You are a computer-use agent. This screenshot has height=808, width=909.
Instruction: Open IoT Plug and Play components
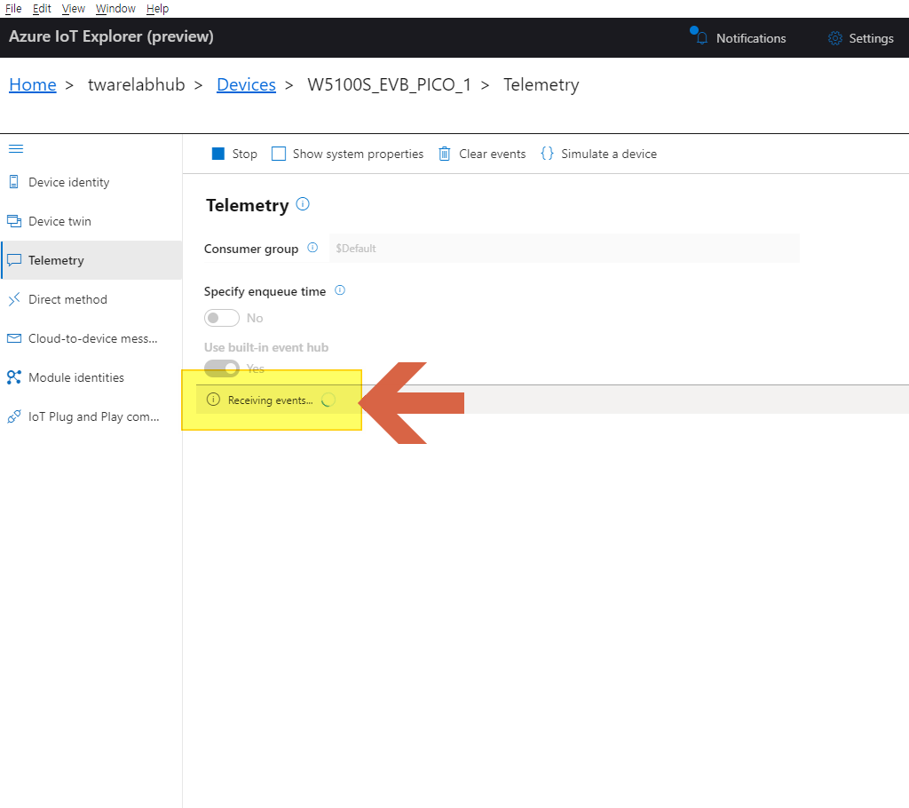click(x=91, y=416)
